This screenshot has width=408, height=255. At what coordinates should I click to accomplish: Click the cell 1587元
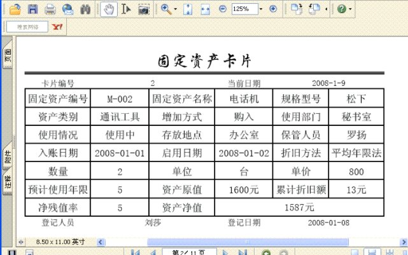[x=299, y=207]
